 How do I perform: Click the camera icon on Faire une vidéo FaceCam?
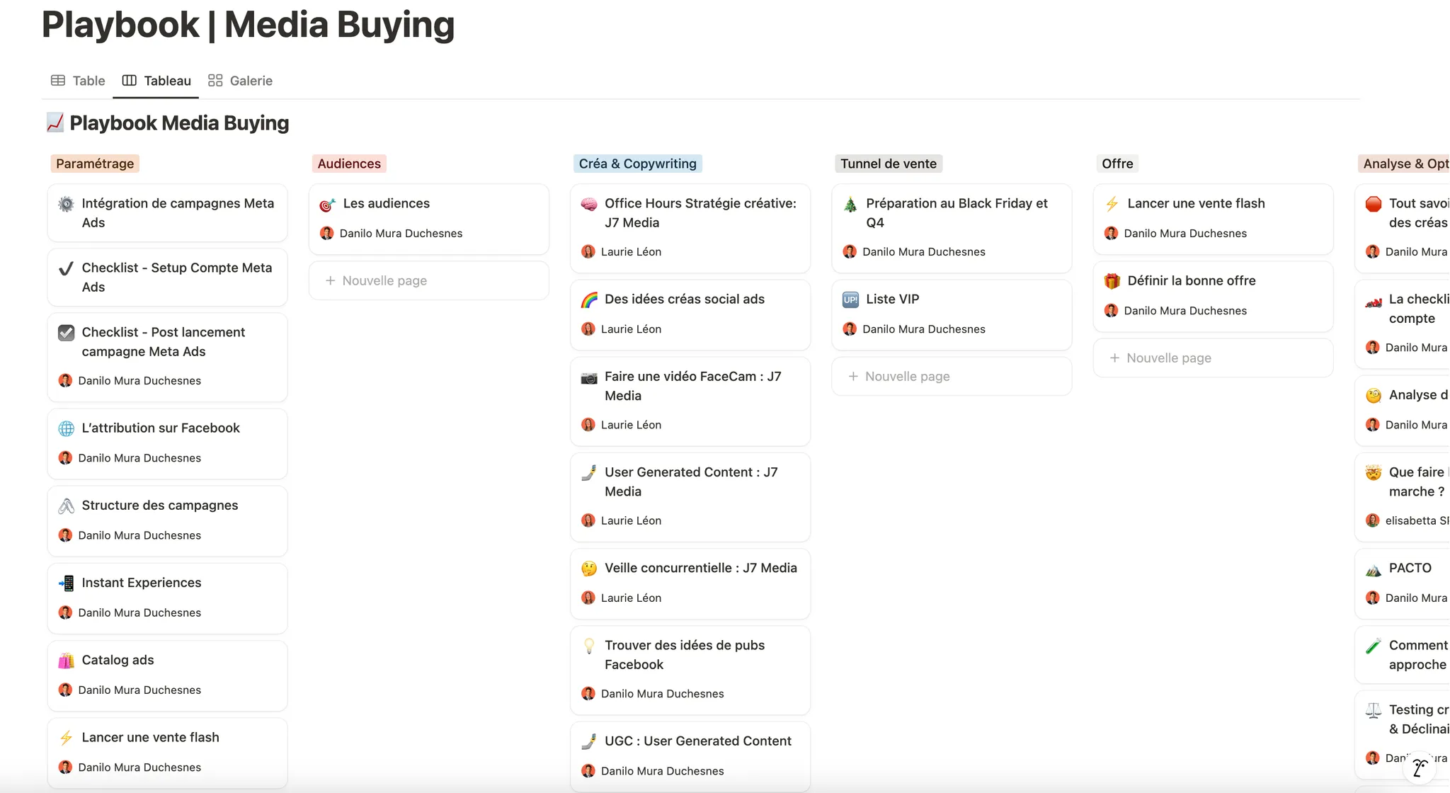click(x=589, y=377)
